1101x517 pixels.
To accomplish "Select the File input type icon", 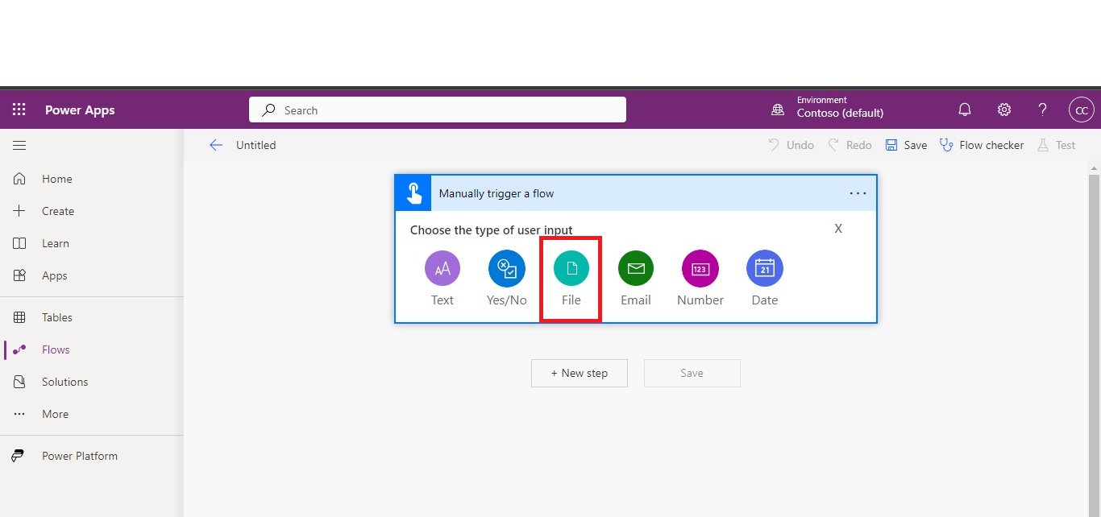I will [571, 269].
